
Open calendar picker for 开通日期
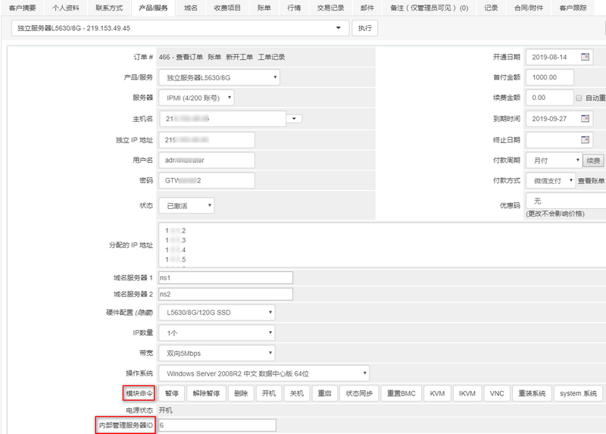pos(585,57)
